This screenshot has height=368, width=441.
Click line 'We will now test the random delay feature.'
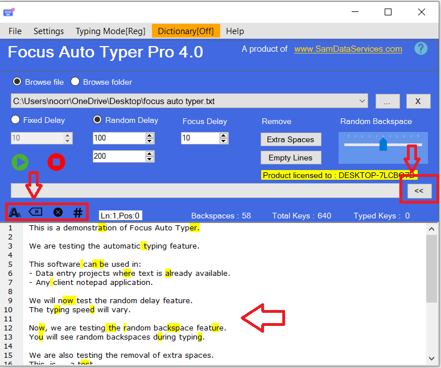pyautogui.click(x=111, y=300)
